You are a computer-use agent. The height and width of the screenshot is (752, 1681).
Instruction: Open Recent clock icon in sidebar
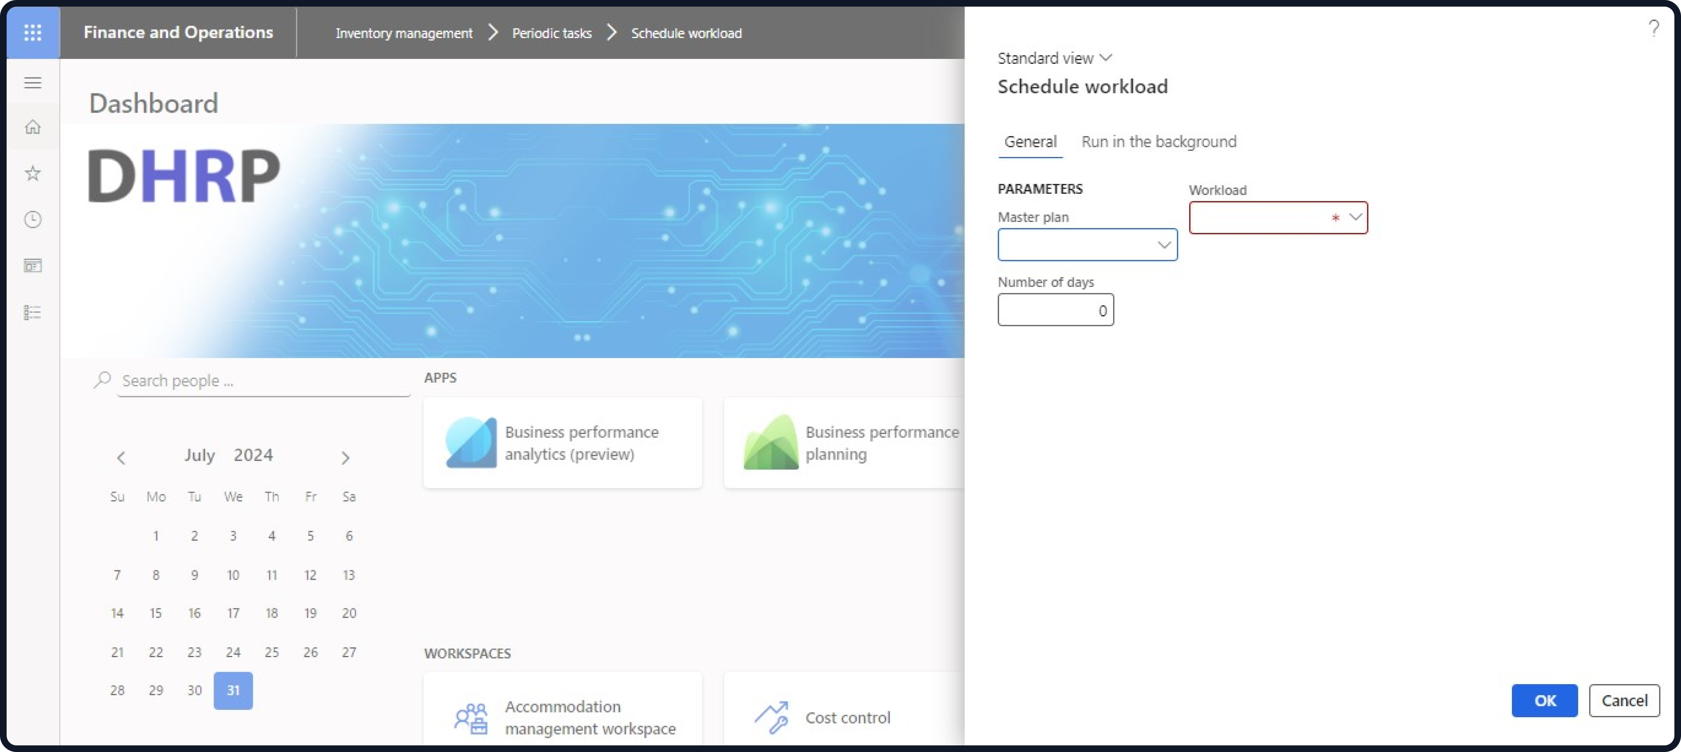click(x=33, y=219)
